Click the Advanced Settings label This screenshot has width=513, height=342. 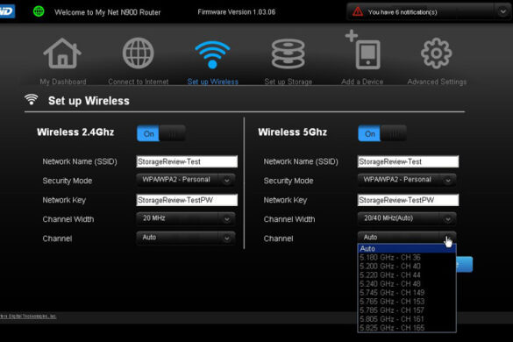[437, 82]
